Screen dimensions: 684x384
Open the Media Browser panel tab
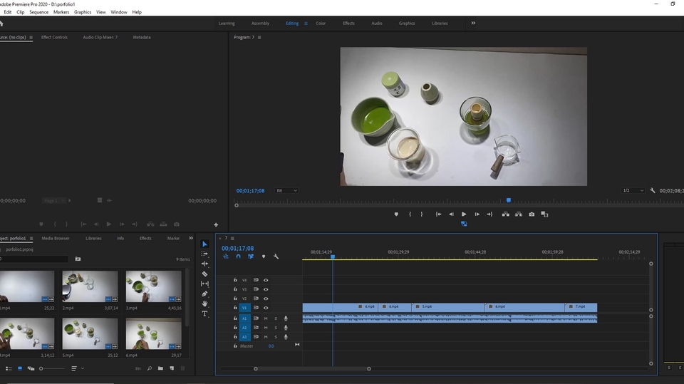(56, 238)
